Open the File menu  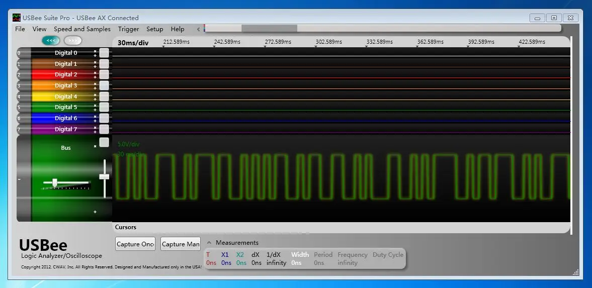click(20, 29)
